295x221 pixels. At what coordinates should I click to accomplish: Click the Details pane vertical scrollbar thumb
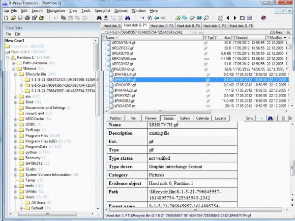coord(292,168)
